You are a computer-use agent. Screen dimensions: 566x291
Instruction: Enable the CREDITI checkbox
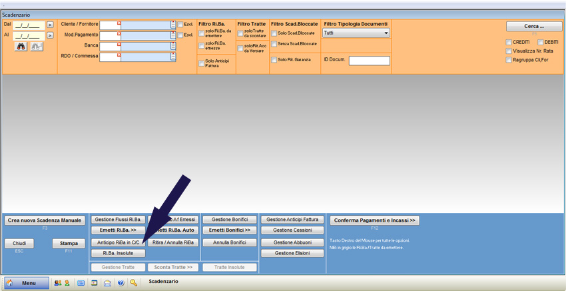coord(509,42)
